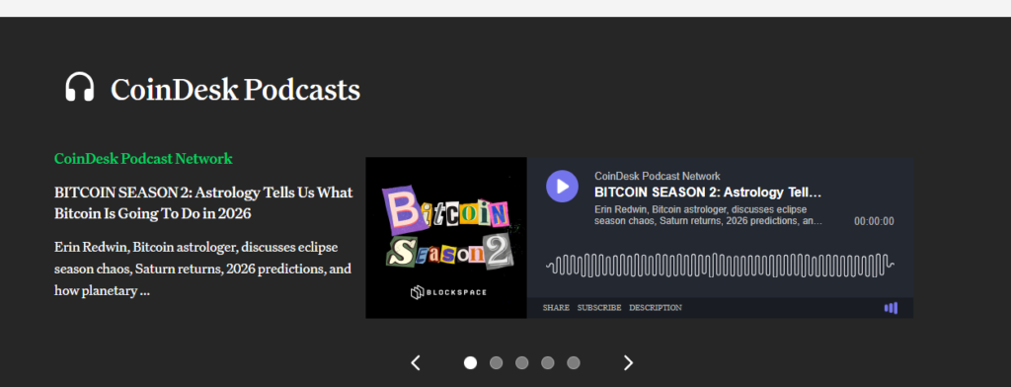Go to previous podcast with left arrow
Screen dimensions: 1011x387
click(416, 363)
